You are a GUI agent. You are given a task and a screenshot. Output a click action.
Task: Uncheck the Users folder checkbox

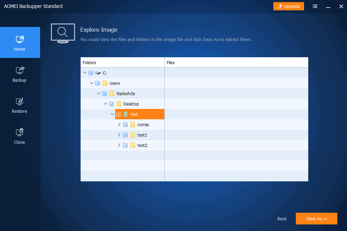point(98,83)
